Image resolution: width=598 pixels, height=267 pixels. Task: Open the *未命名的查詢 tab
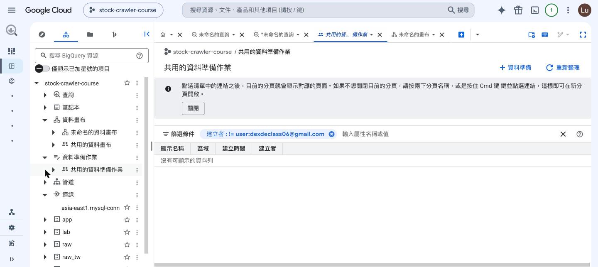[277, 35]
